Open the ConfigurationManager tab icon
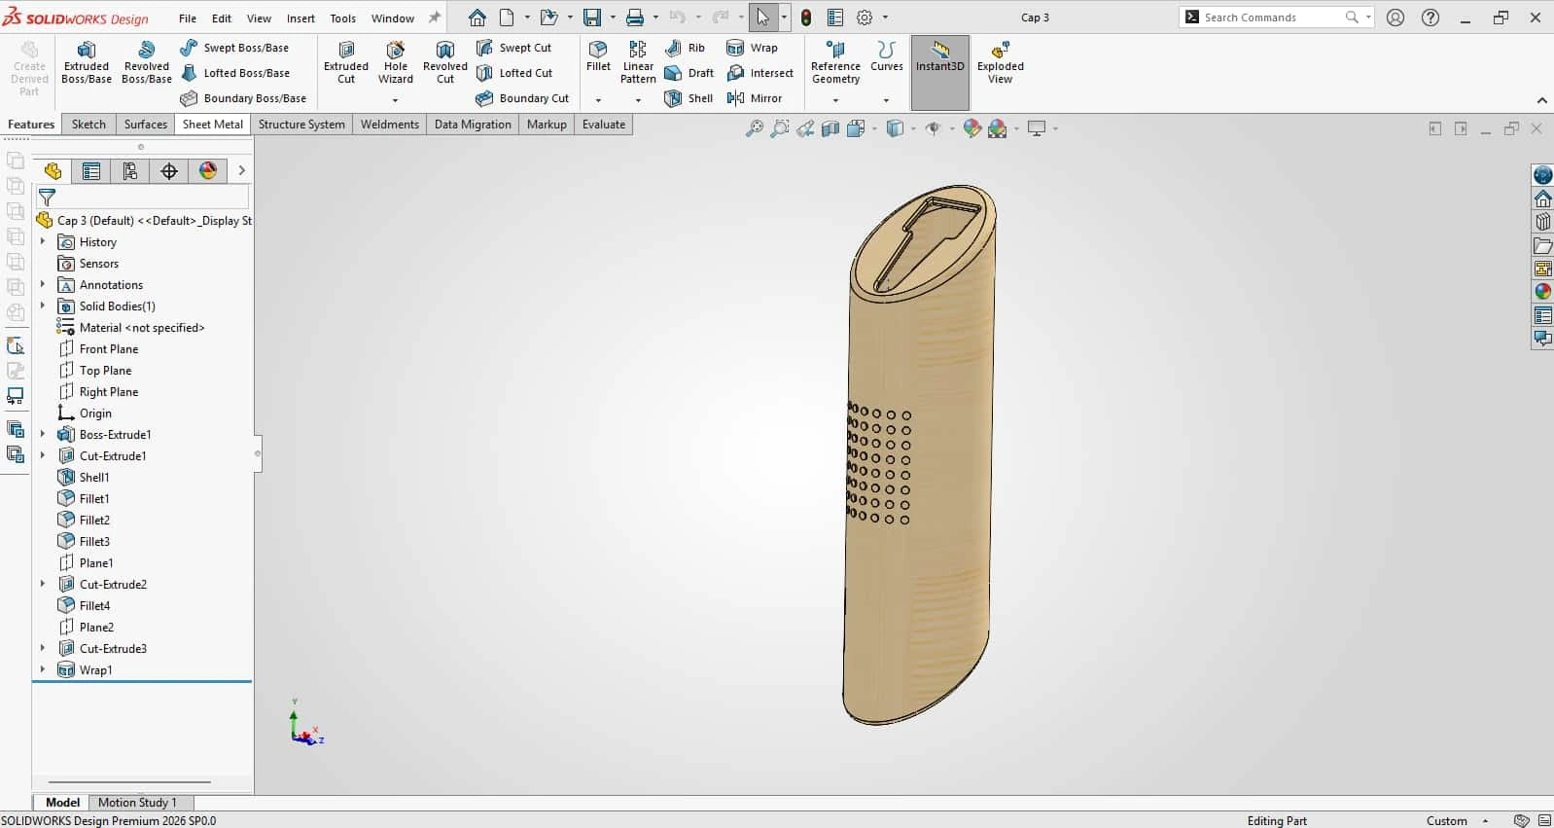Image resolution: width=1554 pixels, height=828 pixels. point(130,171)
